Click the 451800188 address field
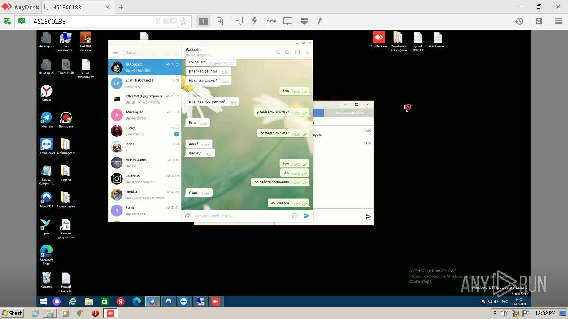The width and height of the screenshot is (568, 319). pyautogui.click(x=93, y=21)
